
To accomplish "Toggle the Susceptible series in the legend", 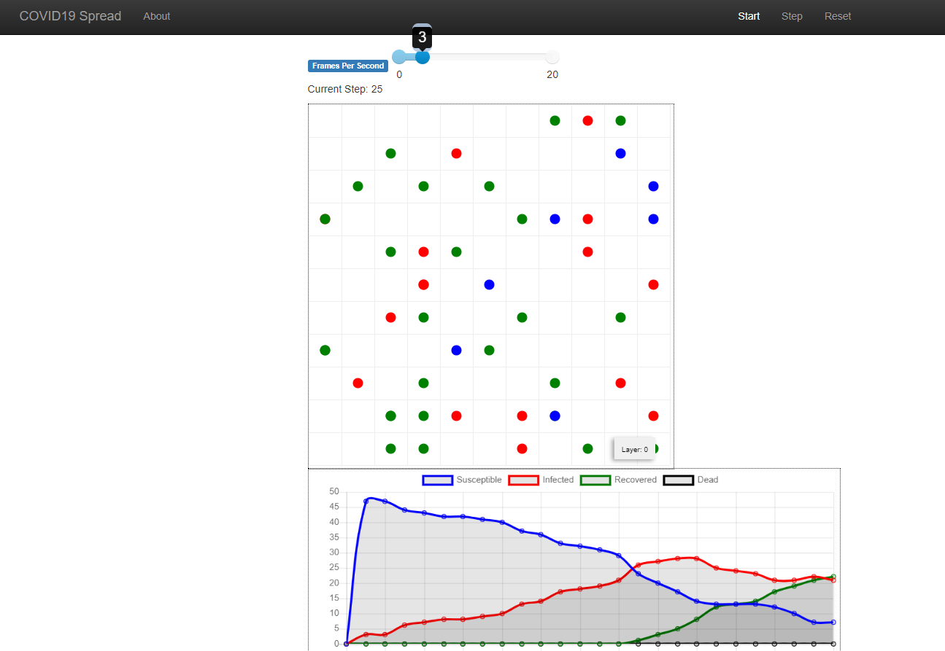I will click(479, 480).
